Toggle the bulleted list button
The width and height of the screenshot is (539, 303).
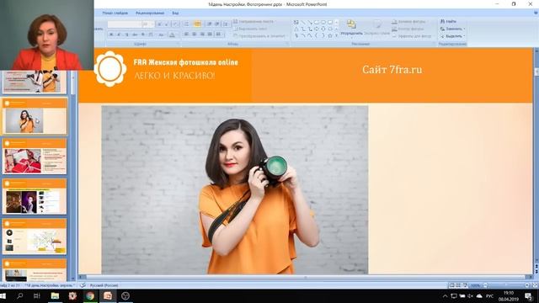pyautogui.click(x=186, y=24)
